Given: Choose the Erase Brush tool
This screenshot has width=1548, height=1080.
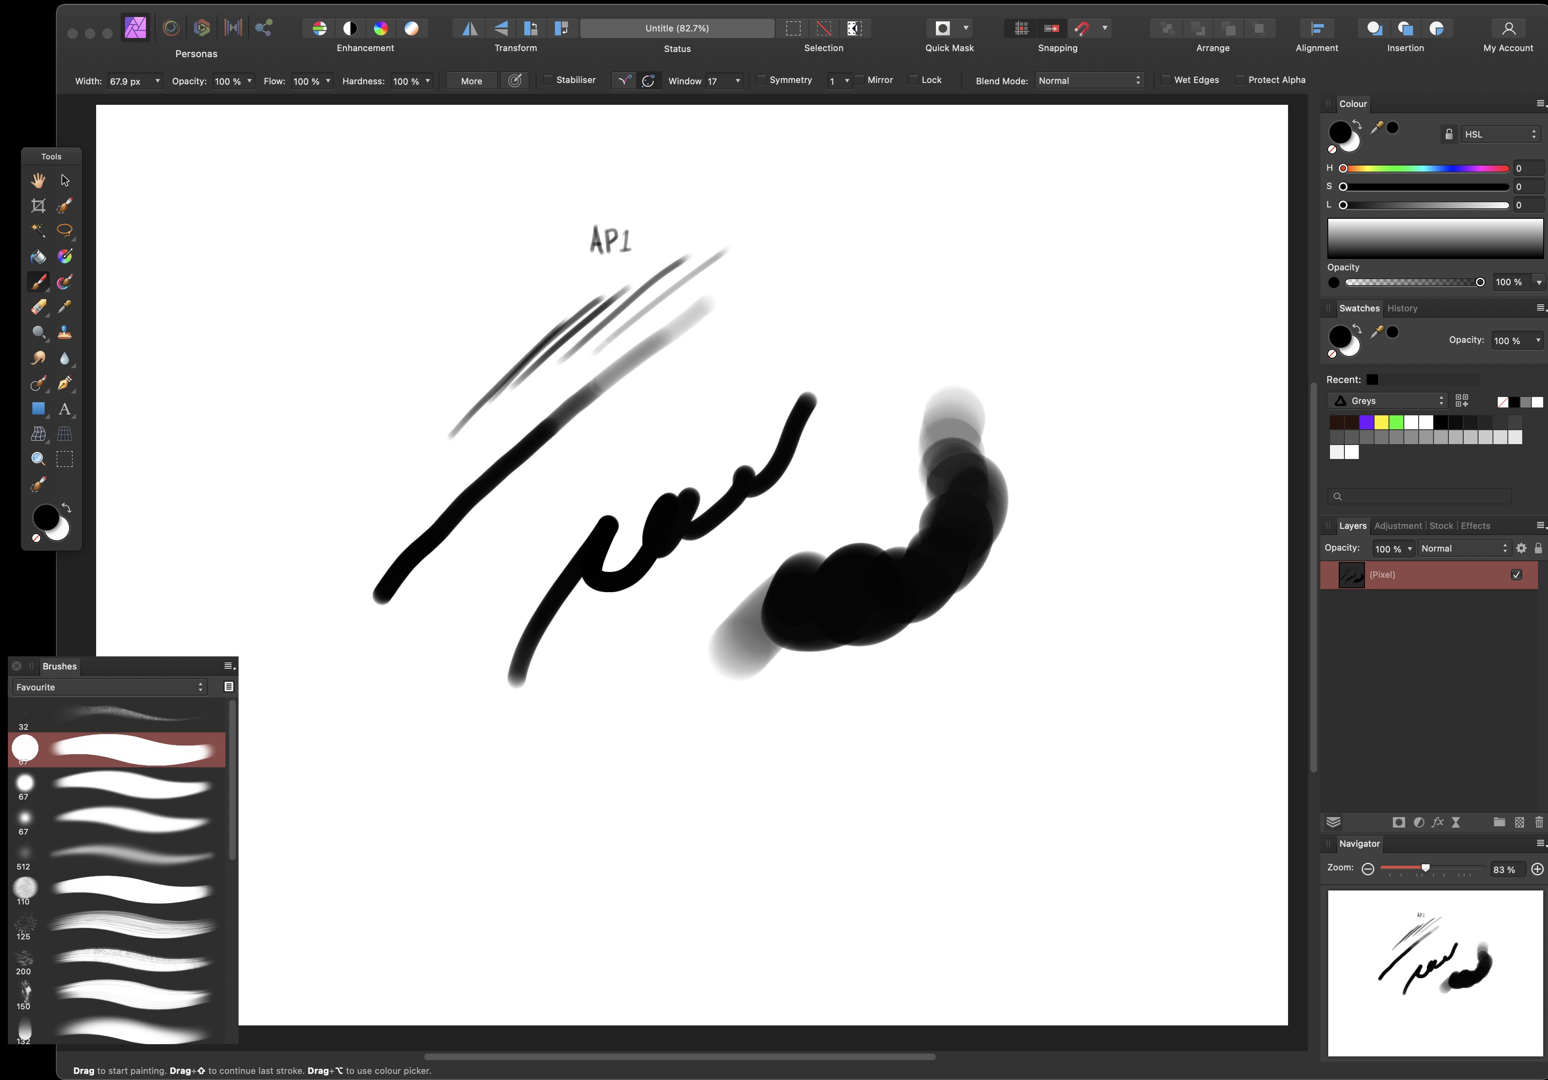Looking at the screenshot, I should coord(38,307).
